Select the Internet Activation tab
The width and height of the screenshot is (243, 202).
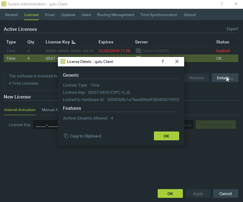pyautogui.click(x=20, y=110)
